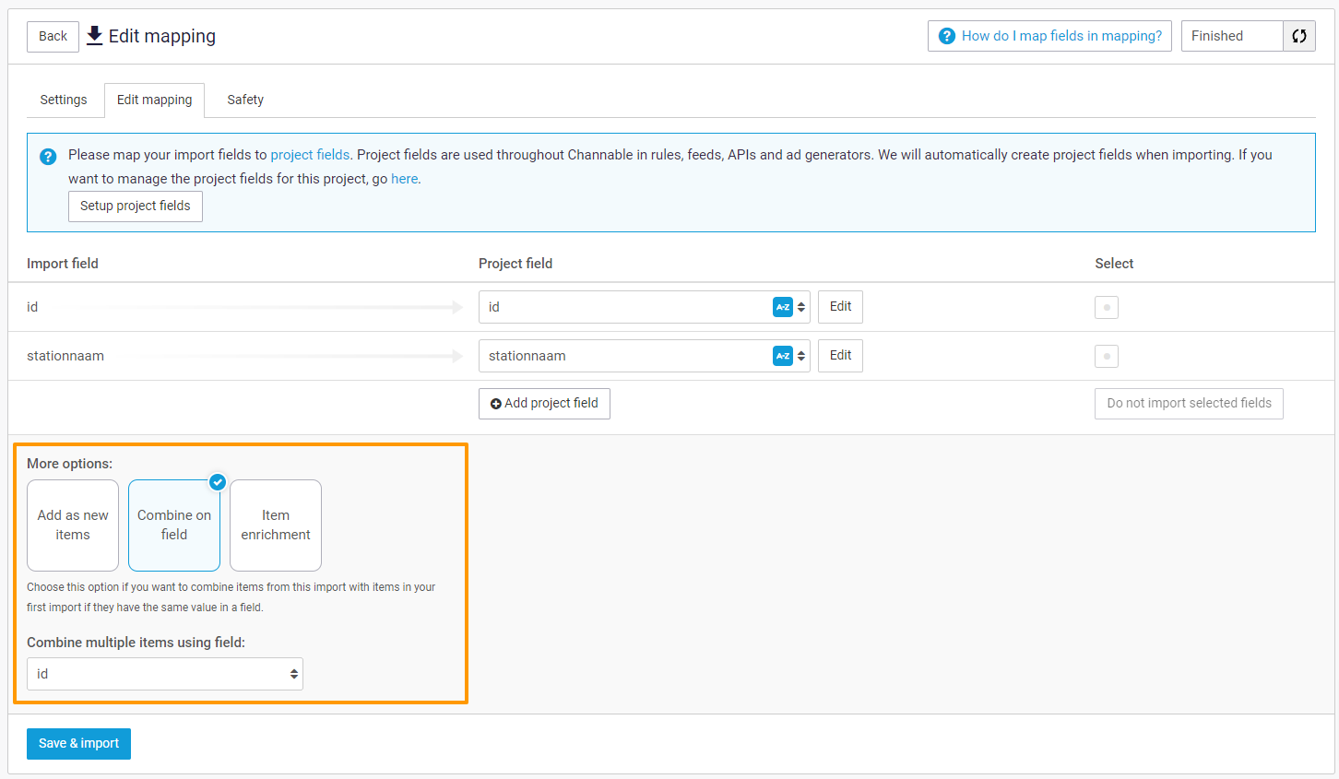Open the stationnaam project field dropdown
Screen dimensions: 1339x779
[x=627, y=356]
